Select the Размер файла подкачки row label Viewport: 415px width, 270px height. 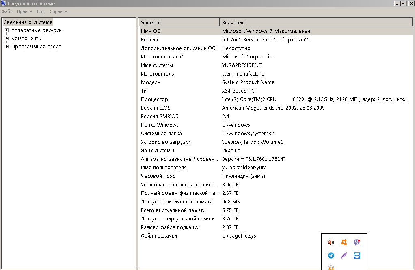[170, 227]
